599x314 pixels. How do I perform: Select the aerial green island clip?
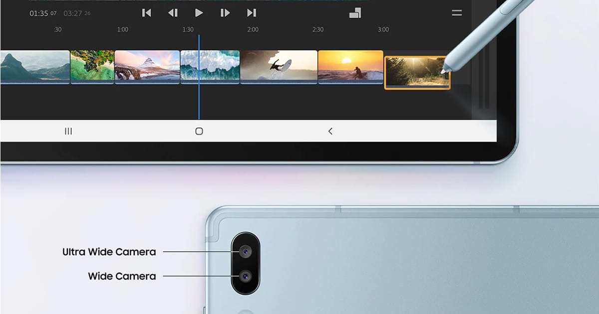click(92, 66)
